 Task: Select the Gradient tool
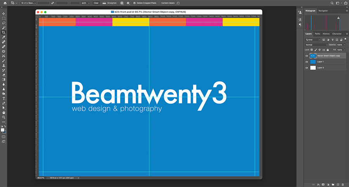coord(3,80)
